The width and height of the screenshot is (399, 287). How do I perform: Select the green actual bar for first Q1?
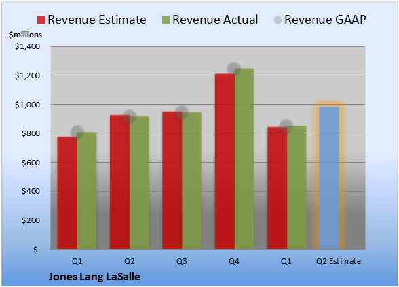pos(87,190)
